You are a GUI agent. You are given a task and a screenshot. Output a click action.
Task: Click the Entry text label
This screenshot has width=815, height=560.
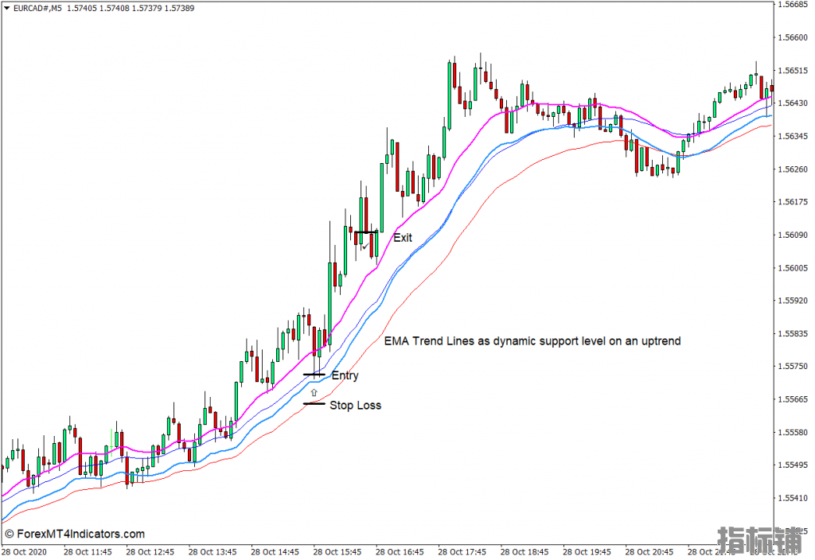(345, 375)
